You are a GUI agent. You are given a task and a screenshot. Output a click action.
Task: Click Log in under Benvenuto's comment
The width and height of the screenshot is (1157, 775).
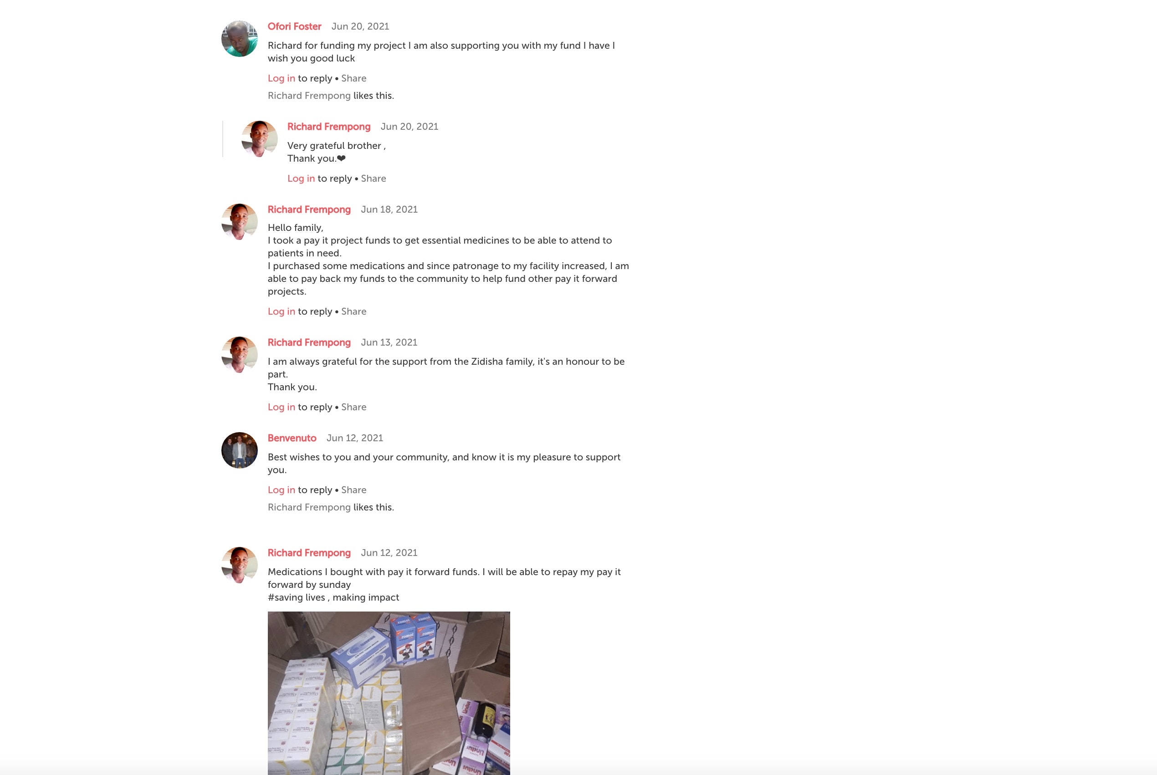pos(282,490)
